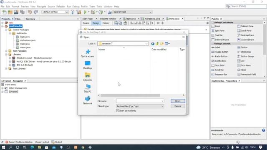Click the Open Project toolbar icon
The width and height of the screenshot is (267, 150).
click(16, 12)
